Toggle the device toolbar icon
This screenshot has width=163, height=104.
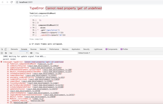[6, 49]
